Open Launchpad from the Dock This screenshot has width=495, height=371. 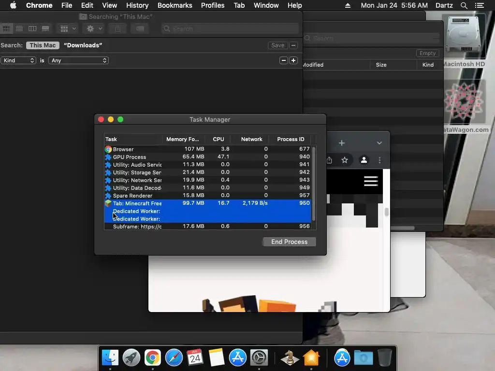click(x=131, y=357)
